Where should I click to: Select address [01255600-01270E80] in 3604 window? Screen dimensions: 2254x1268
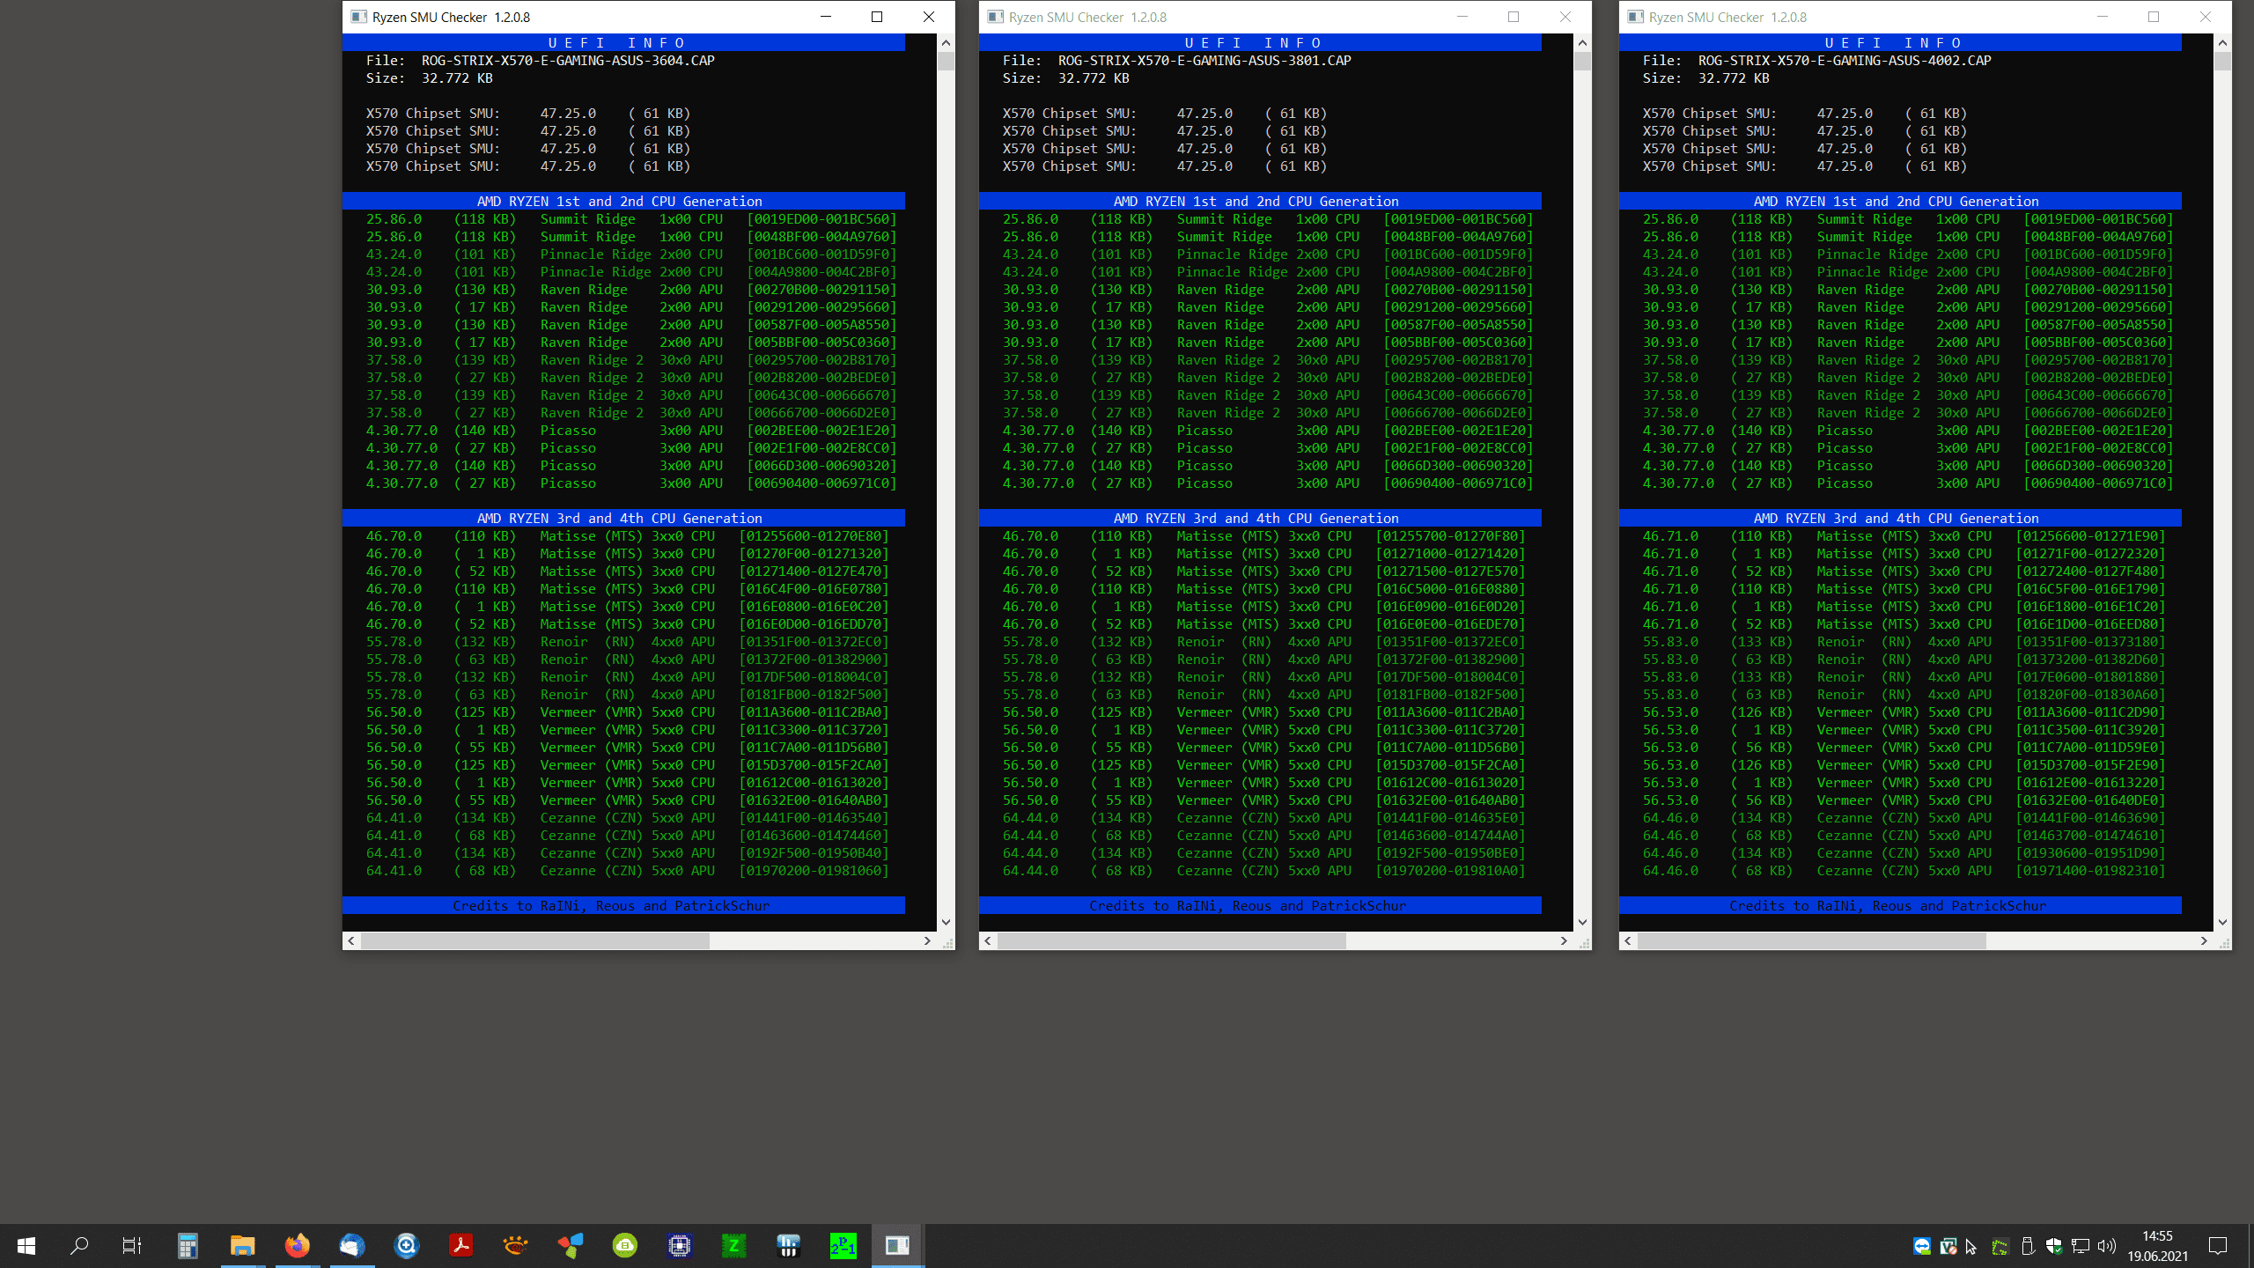point(814,536)
